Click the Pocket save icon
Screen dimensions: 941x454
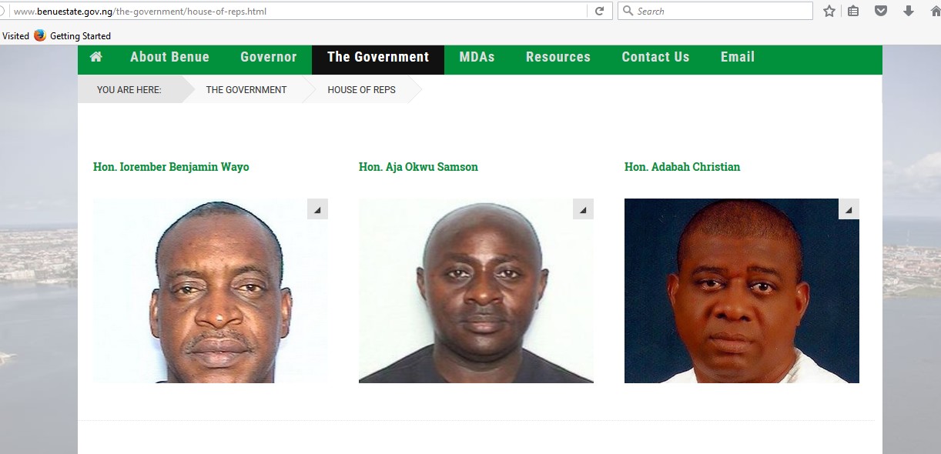[881, 11]
